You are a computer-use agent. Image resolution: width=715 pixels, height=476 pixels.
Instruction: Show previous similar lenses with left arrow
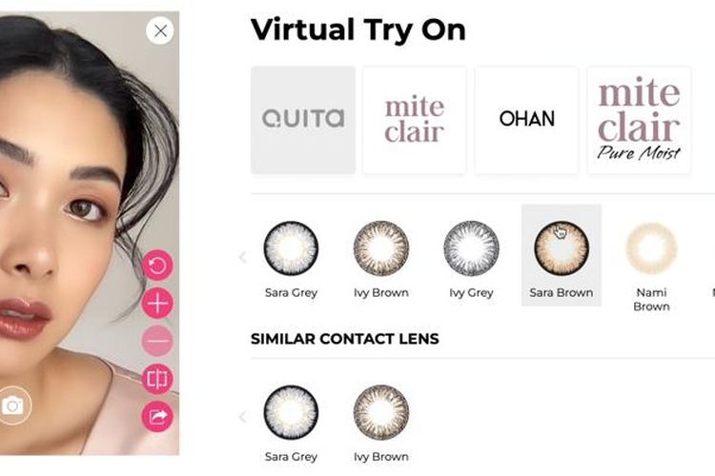pyautogui.click(x=242, y=417)
